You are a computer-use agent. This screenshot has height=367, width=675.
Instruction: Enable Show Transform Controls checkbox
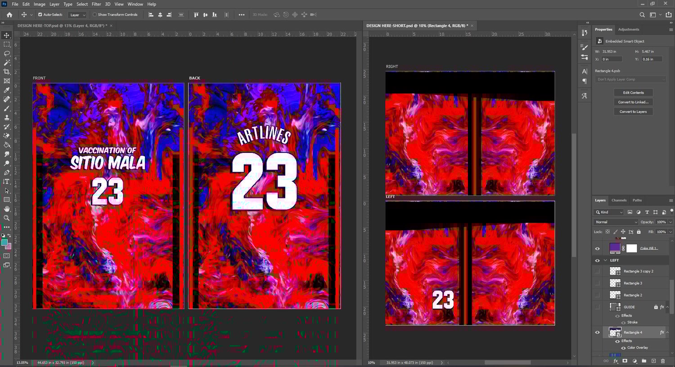94,14
